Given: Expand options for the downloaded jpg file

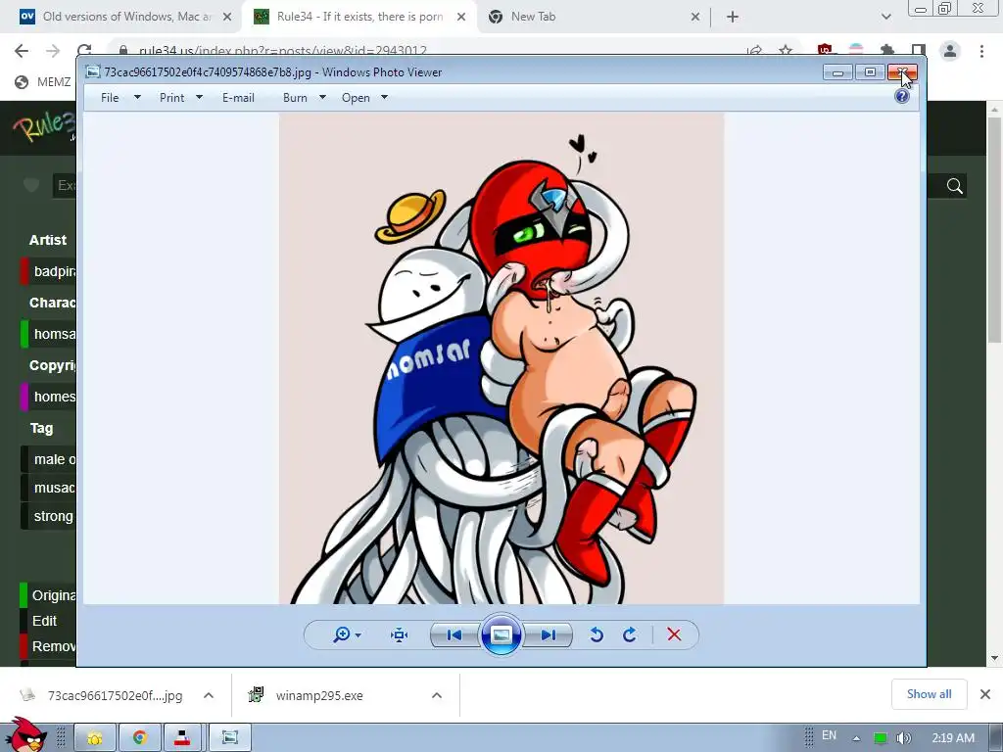Looking at the screenshot, I should (x=209, y=695).
